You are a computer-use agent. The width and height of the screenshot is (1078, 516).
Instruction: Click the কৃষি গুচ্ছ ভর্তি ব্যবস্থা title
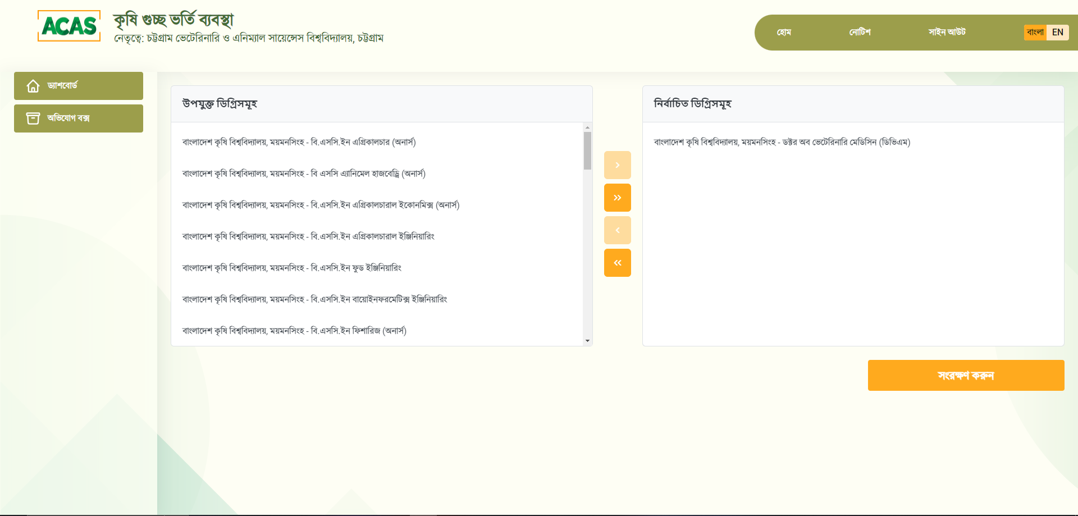(x=173, y=20)
